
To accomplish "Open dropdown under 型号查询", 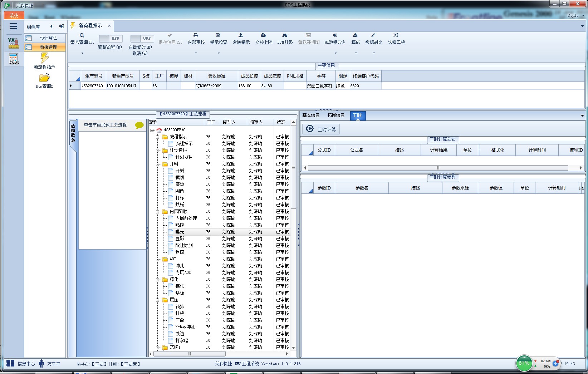I will 82,53.
